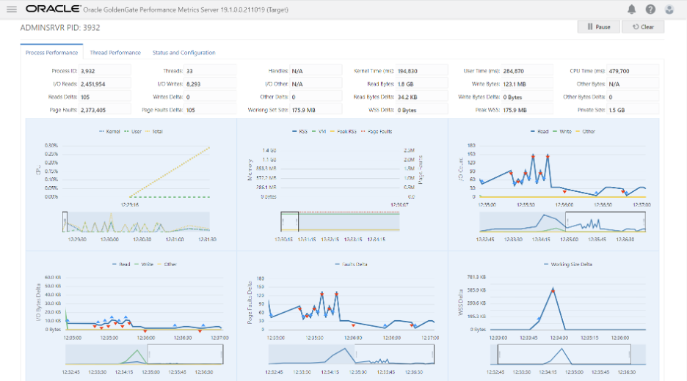Select the Kernel Time field showing 194,830
The height and width of the screenshot is (381, 687).
[421, 70]
